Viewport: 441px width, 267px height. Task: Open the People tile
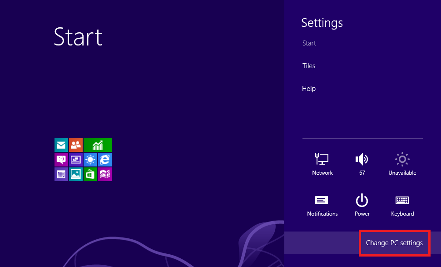(x=76, y=145)
